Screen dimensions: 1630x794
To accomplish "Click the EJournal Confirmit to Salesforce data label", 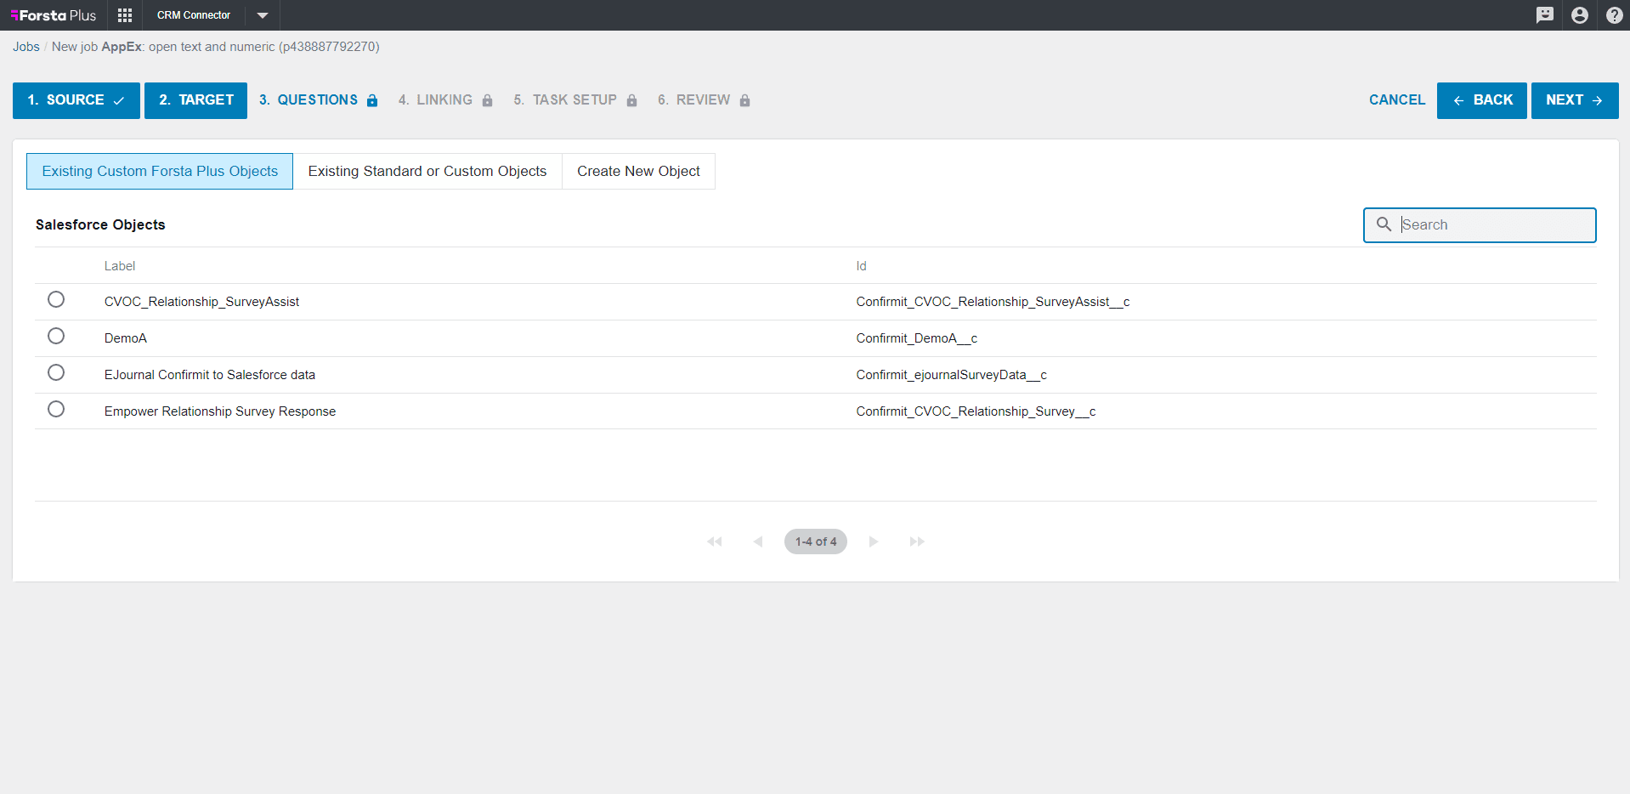I will [x=210, y=375].
